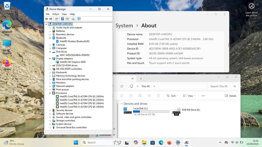Image resolution: width=262 pixels, height=147 pixels.
Task: Click the taskbar Search box
Action: point(102,143)
